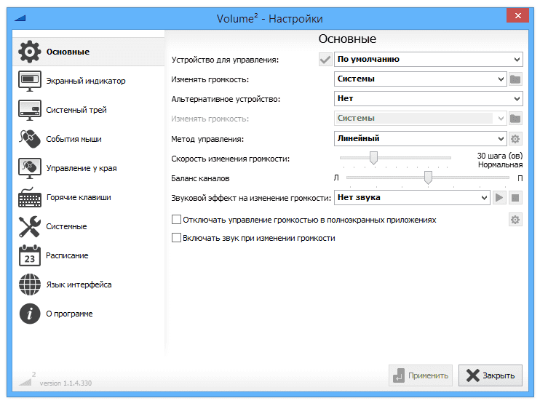
Task: Switch to Экранный индикатор section
Action: click(x=85, y=81)
